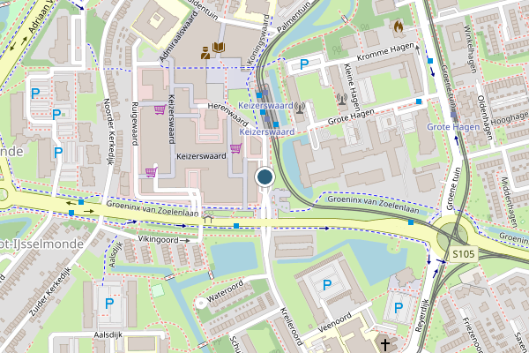This screenshot has height=353, width=529.
Task: Click the church cross icon near Veenoord
Action: click(384, 344)
